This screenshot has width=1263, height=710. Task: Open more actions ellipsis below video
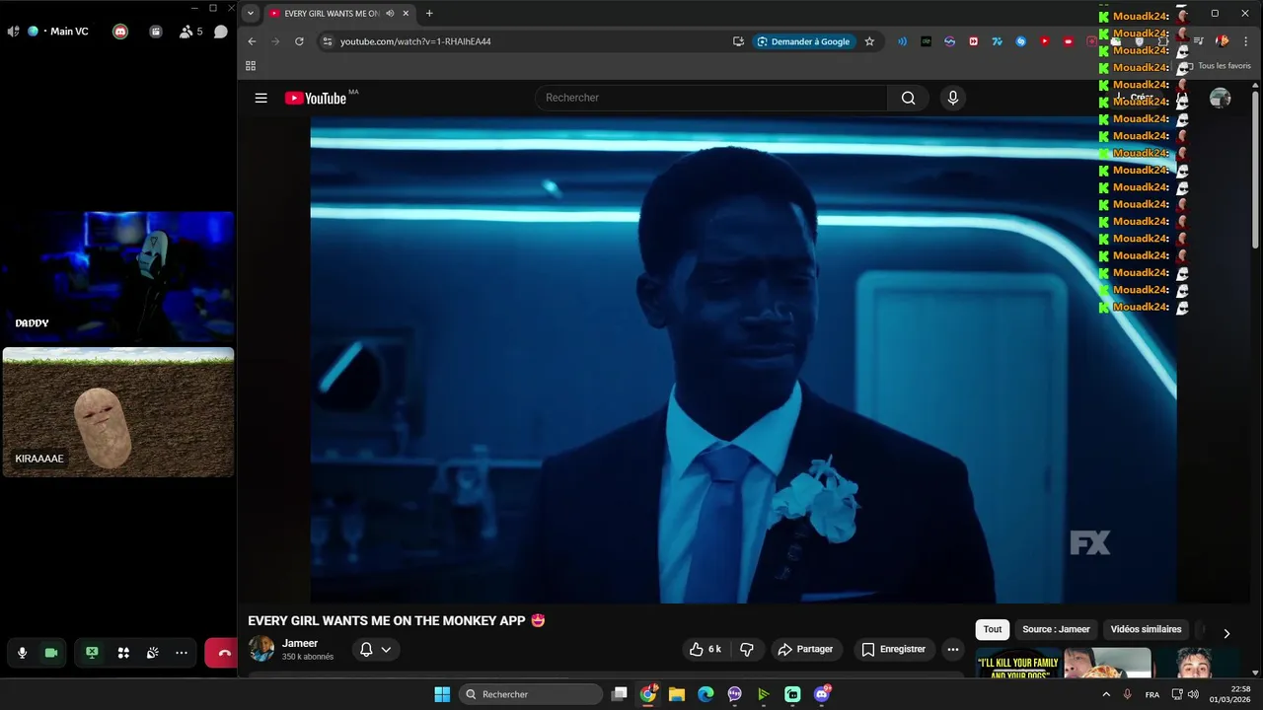click(952, 649)
